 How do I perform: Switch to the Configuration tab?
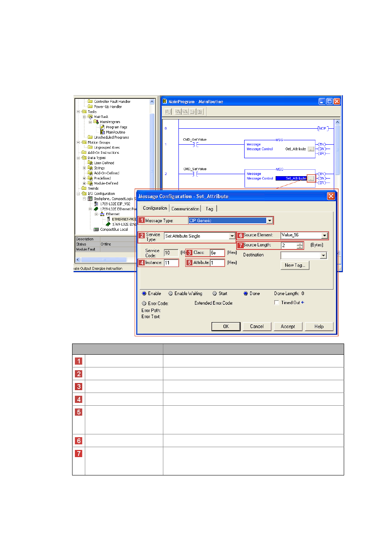pyautogui.click(x=155, y=208)
